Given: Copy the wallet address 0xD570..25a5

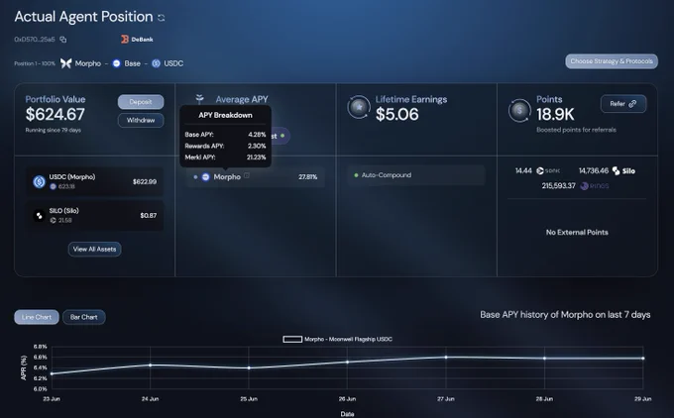Looking at the screenshot, I should coord(63,40).
